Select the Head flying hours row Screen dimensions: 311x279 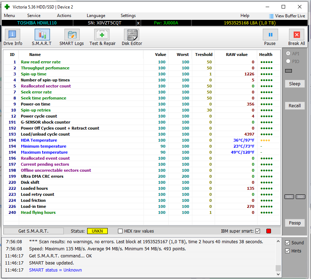(142, 212)
